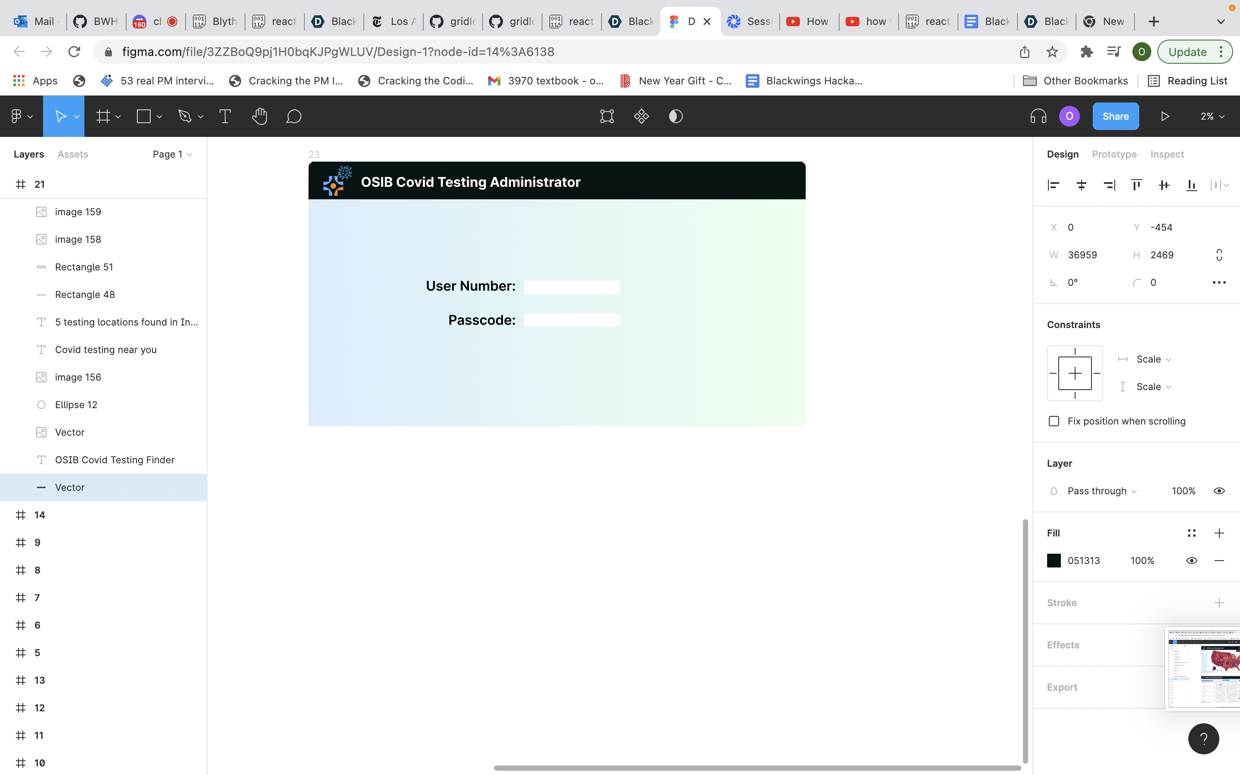Select the Text tool
Viewport: 1240px width, 775px height.
[x=225, y=116]
